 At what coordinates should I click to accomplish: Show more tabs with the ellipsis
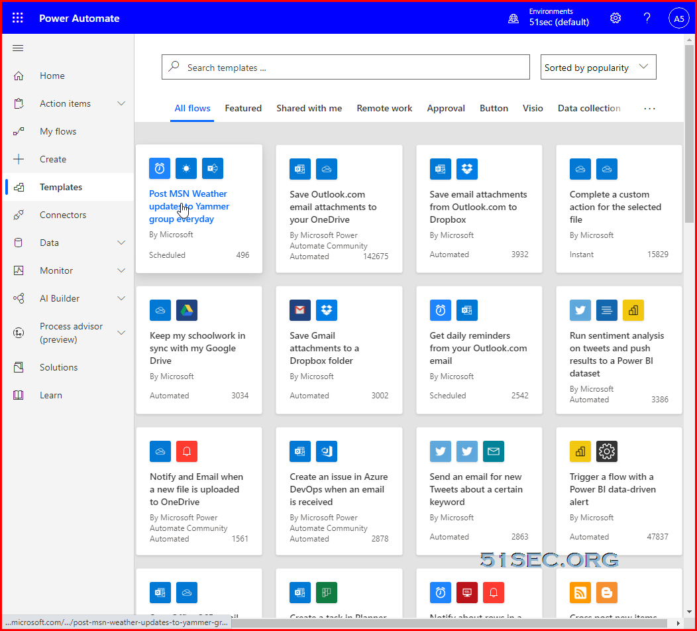click(649, 109)
